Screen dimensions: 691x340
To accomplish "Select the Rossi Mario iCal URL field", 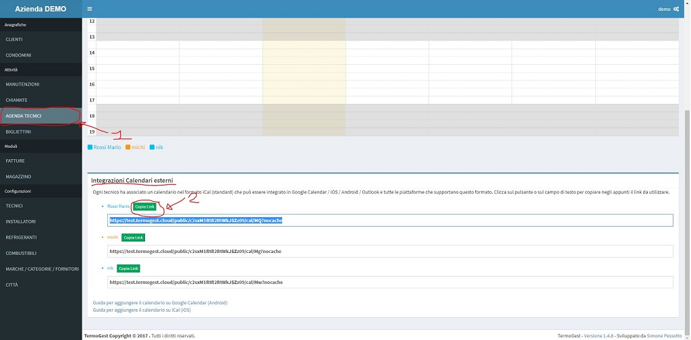I will tap(390, 220).
